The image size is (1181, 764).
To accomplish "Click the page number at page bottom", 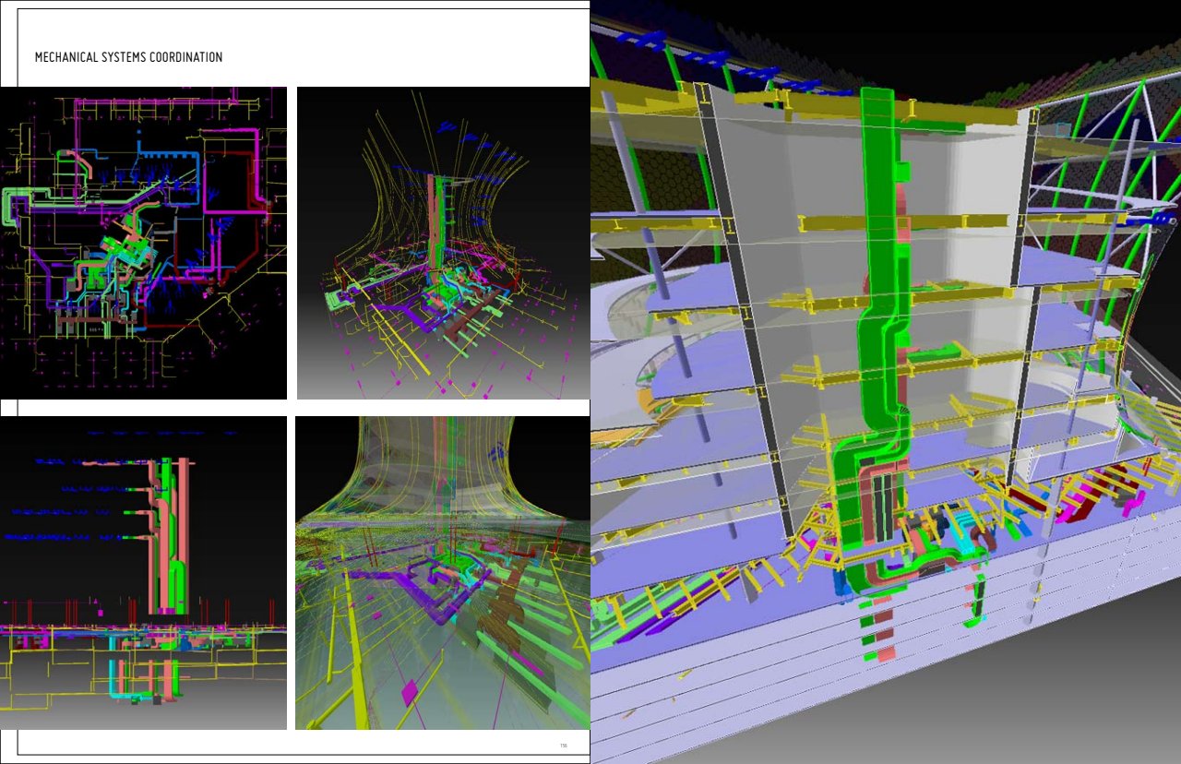I will click(563, 746).
